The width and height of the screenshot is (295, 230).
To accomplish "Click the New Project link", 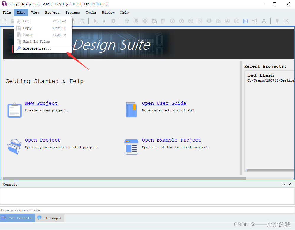I will [x=41, y=103].
